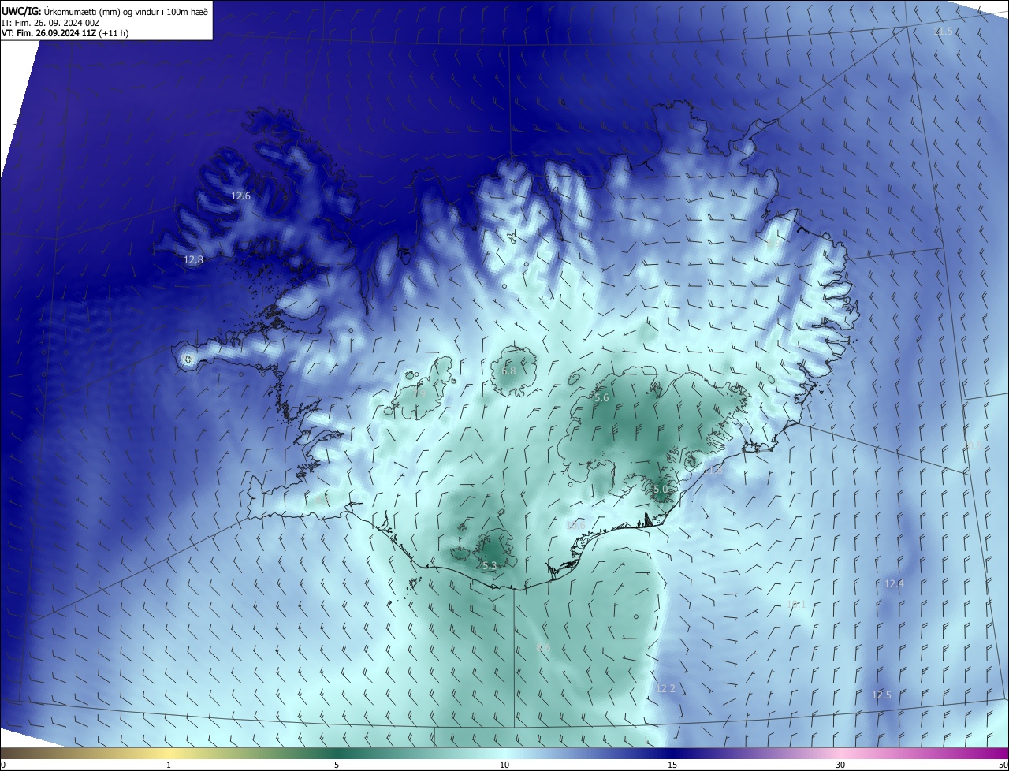
Task: Click the 6.8 value on the glacier
Action: [x=508, y=371]
